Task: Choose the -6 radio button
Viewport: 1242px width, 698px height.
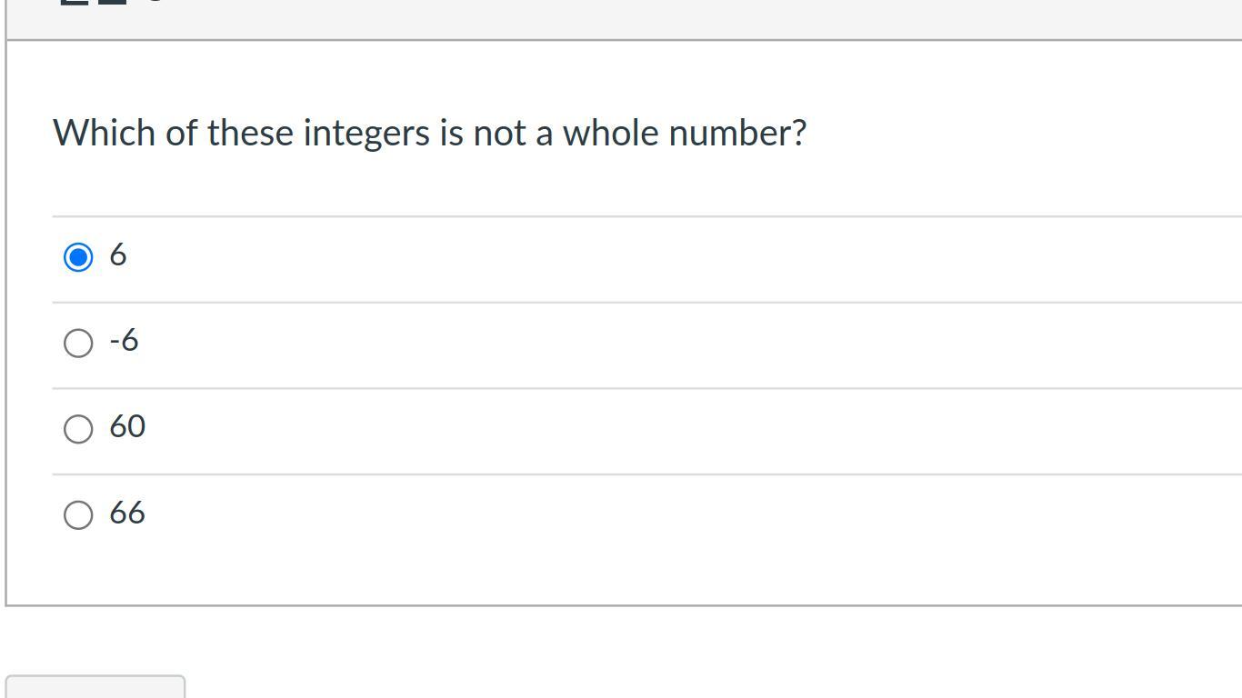Action: click(78, 343)
